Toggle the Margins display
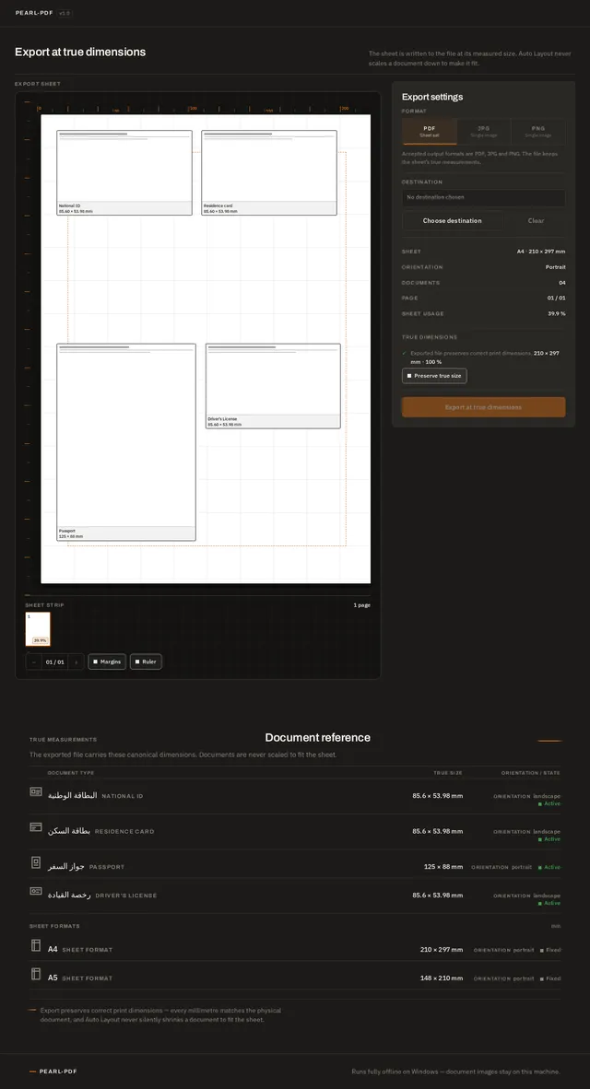The image size is (590, 1089). pyautogui.click(x=107, y=662)
